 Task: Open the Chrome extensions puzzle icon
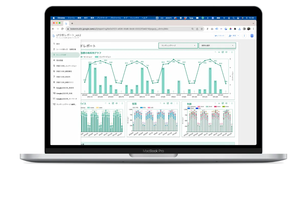[235, 29]
